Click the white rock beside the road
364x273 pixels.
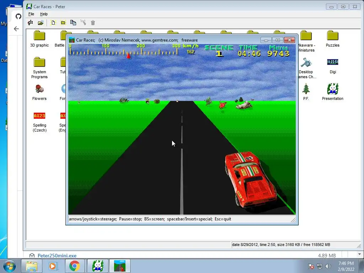click(x=244, y=105)
